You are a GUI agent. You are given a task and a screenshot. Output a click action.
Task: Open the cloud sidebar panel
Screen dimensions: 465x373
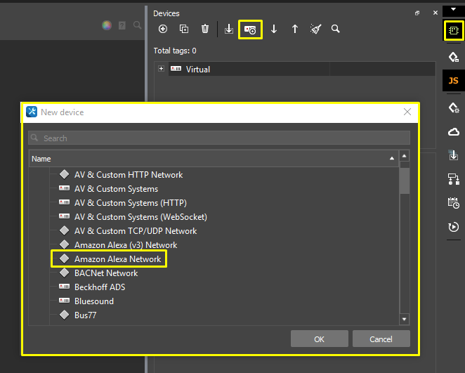tap(453, 131)
